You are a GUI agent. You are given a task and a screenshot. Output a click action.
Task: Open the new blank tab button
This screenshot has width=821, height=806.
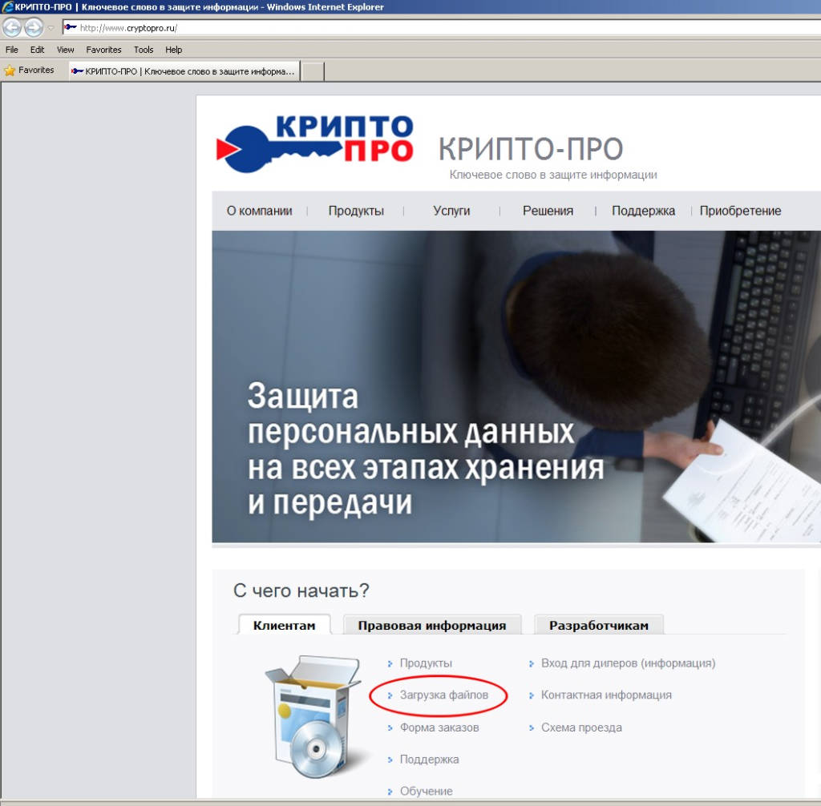pyautogui.click(x=312, y=71)
